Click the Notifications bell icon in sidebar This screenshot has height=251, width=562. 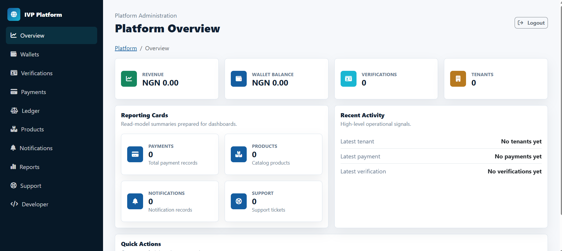[13, 148]
